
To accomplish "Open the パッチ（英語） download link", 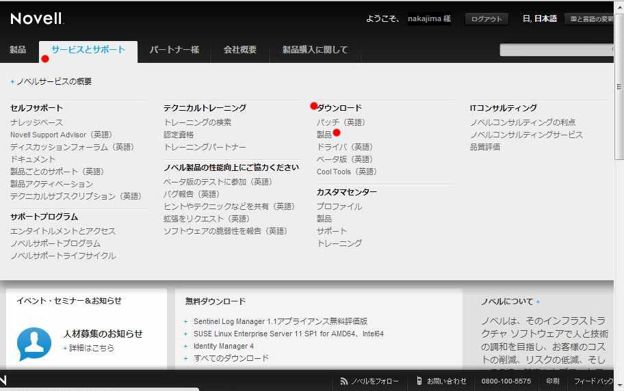I will click(341, 122).
